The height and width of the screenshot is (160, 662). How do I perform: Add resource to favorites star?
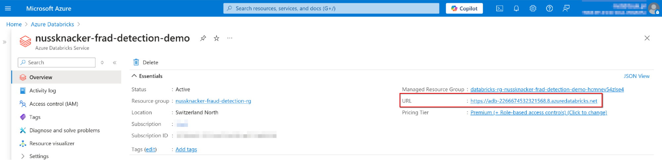click(x=217, y=38)
